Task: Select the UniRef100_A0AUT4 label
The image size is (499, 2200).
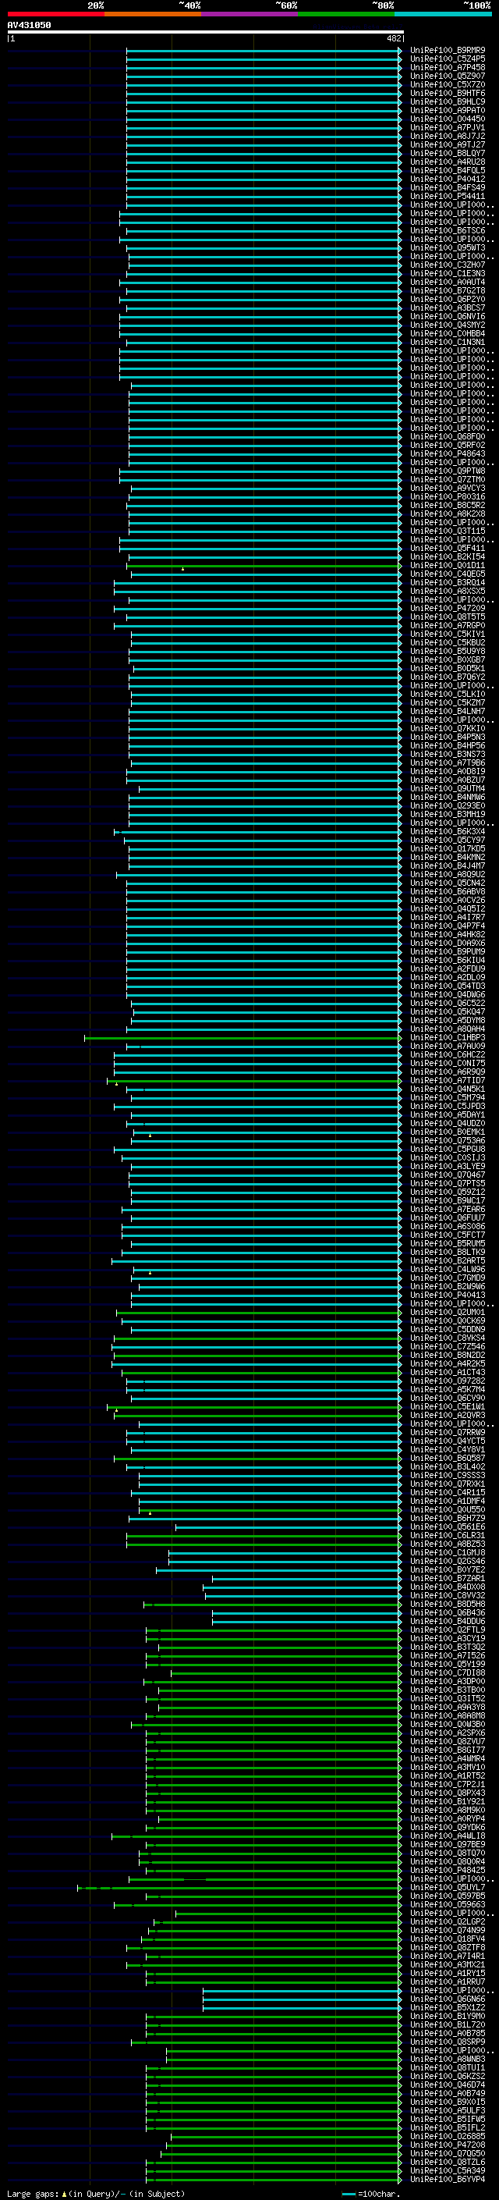Action: (x=448, y=282)
